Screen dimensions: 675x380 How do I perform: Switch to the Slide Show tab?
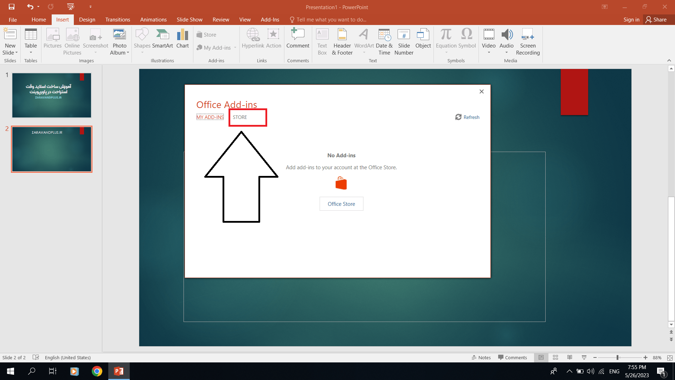[x=189, y=20]
